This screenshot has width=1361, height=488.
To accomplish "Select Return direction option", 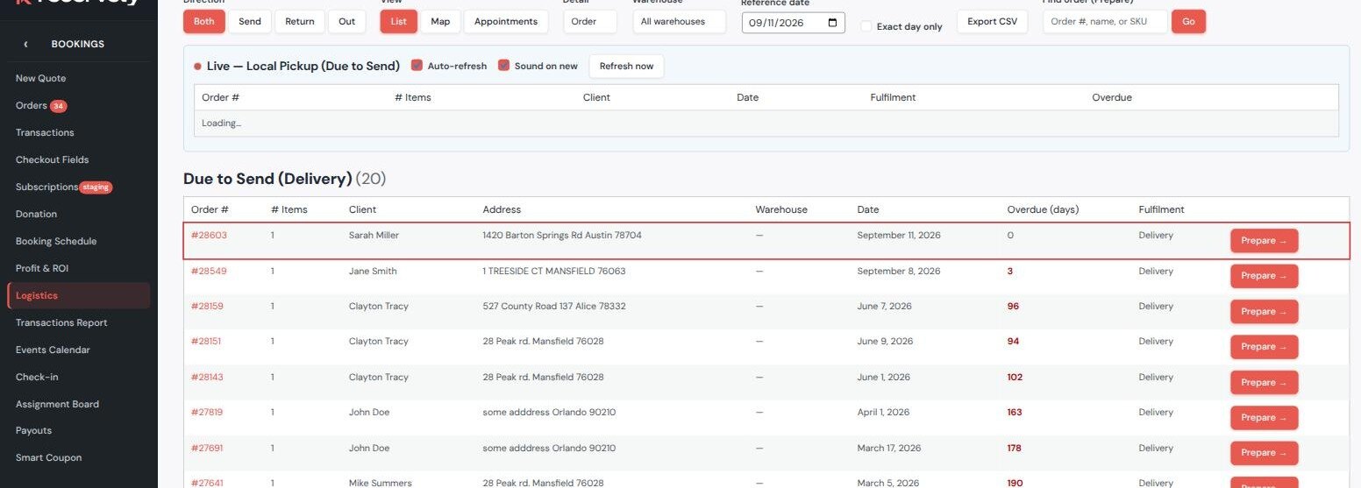I will (x=300, y=22).
